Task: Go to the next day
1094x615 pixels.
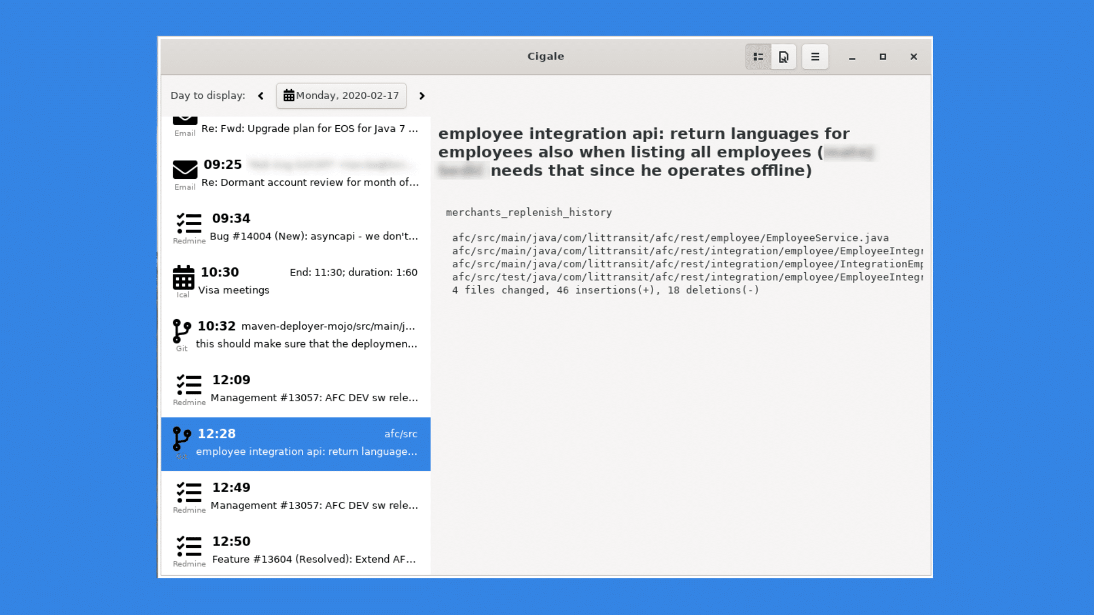Action: point(422,96)
